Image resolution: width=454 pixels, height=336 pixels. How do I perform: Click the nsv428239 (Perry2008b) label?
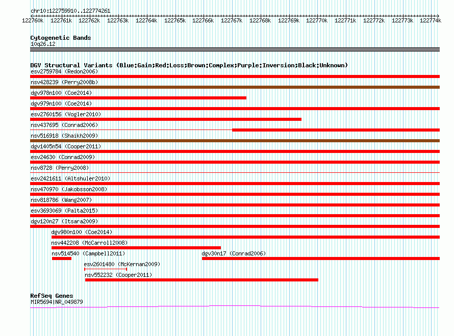[x=64, y=82]
